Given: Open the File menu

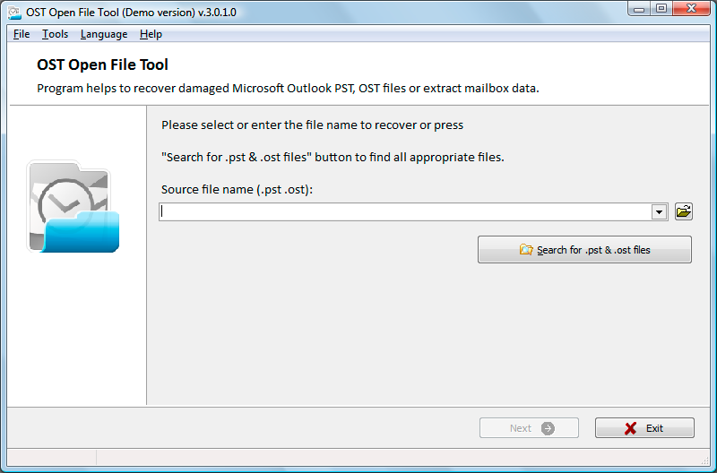Looking at the screenshot, I should point(22,34).
